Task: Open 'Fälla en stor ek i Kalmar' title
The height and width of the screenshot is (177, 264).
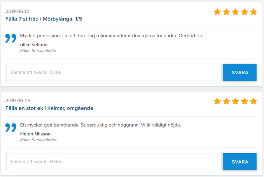Action: [49, 108]
